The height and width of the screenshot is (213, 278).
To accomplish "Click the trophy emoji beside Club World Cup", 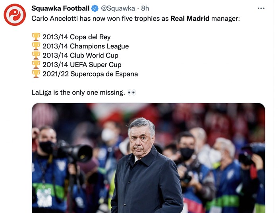I will [x=36, y=55].
